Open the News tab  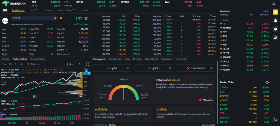(x=127, y=59)
